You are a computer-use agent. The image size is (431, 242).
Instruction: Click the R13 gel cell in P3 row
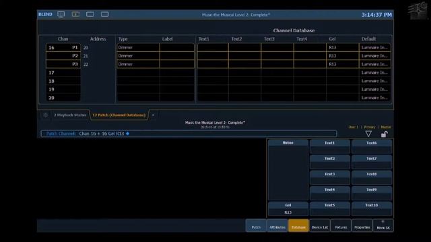(x=343, y=64)
